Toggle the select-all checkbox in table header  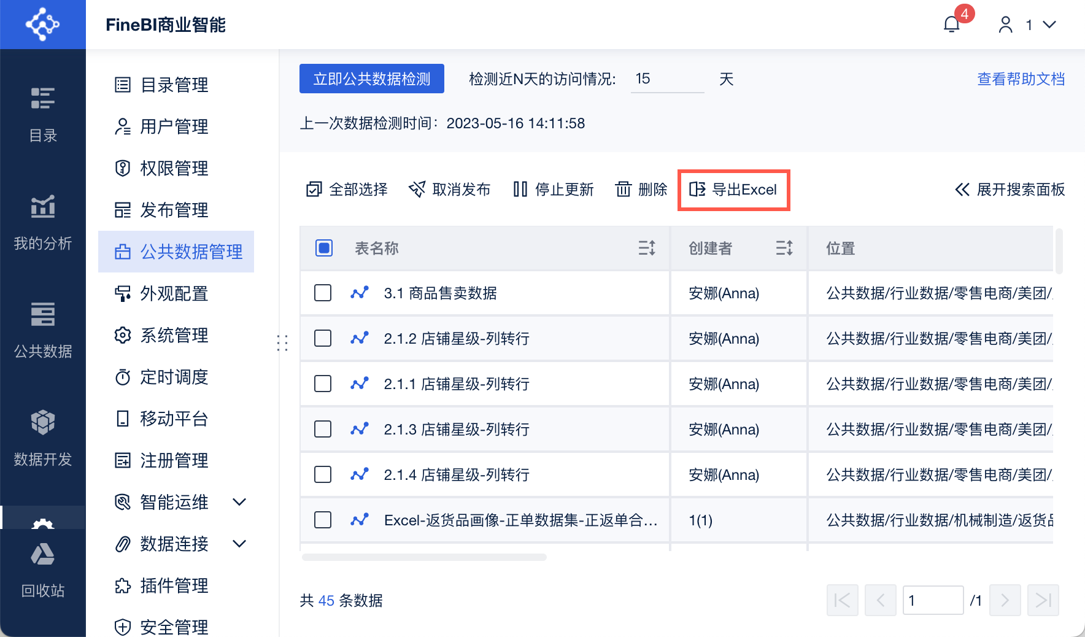tap(323, 248)
